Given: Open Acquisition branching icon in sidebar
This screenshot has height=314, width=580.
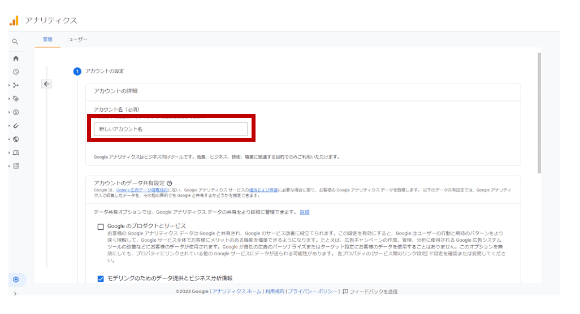Looking at the screenshot, I should point(16,85).
